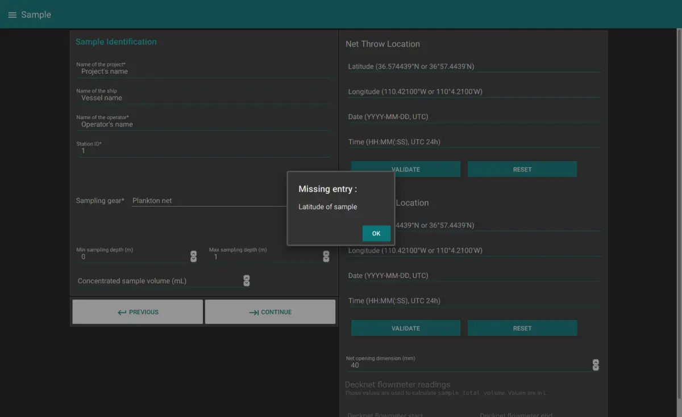The image size is (682, 417).
Task: Click the Sample title in the top bar
Action: tap(36, 14)
